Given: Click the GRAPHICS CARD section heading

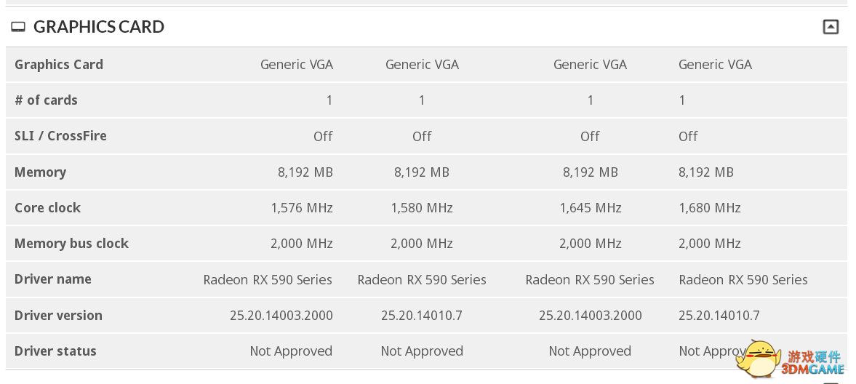Looking at the screenshot, I should click(99, 27).
